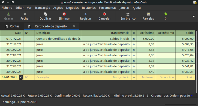Click the Ir jump icon
The width and height of the screenshot is (198, 106).
click(x=166, y=14)
